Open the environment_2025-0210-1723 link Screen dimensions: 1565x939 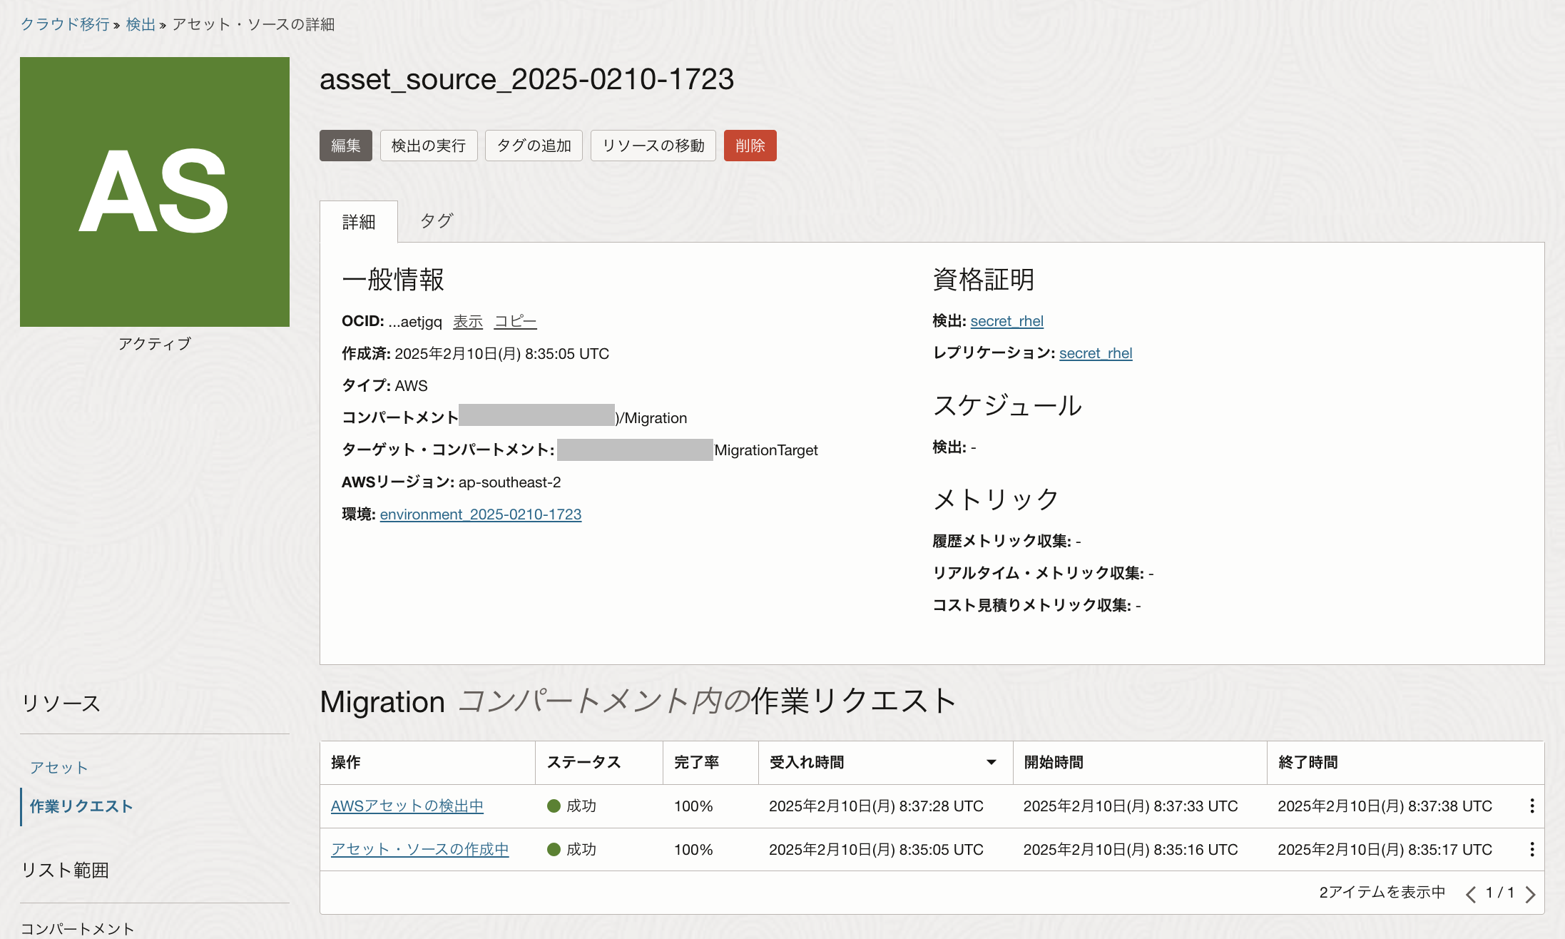tap(480, 514)
